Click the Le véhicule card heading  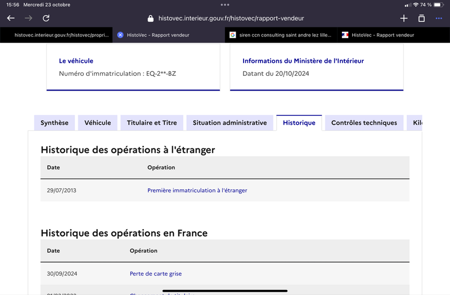click(76, 61)
